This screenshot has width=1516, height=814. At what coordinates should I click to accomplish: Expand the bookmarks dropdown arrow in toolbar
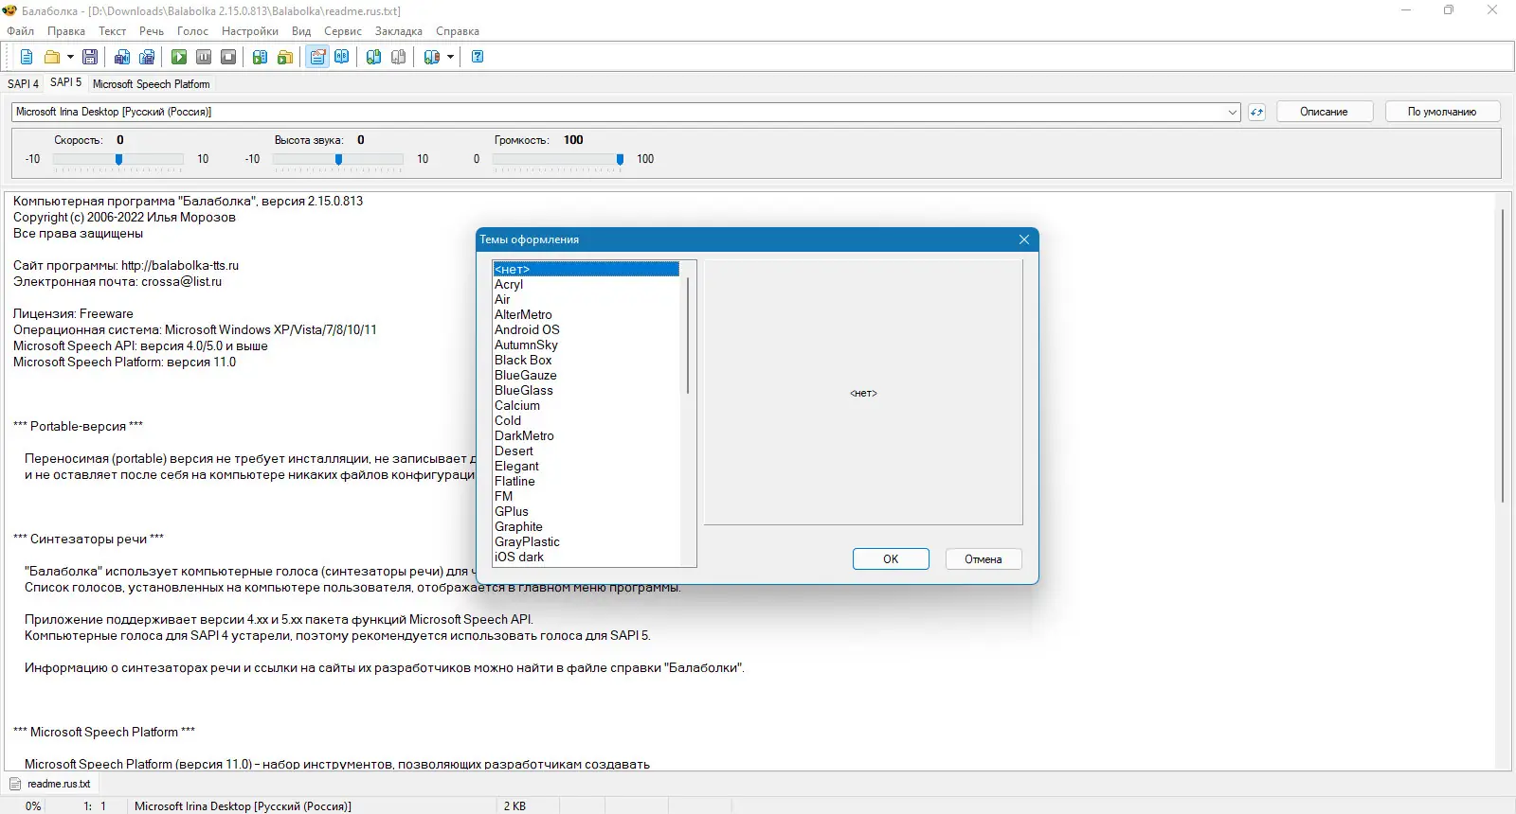(x=450, y=57)
